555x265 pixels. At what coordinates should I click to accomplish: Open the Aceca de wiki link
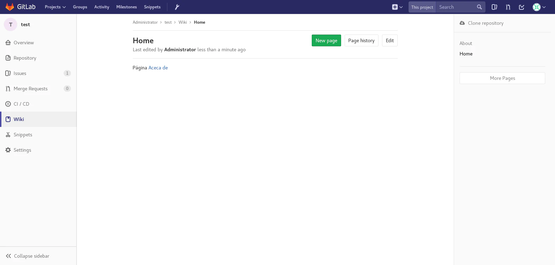[x=158, y=68]
